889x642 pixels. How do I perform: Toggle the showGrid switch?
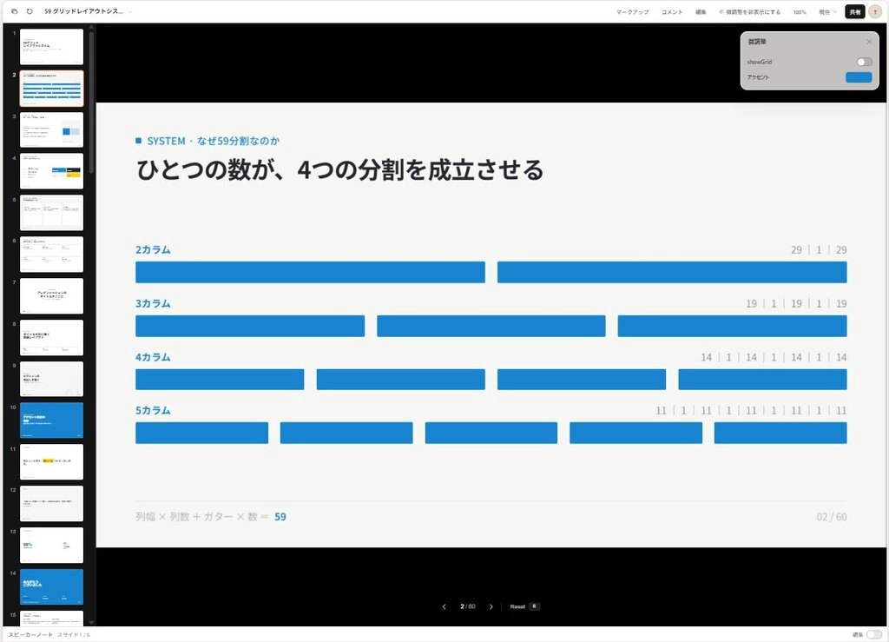point(864,62)
